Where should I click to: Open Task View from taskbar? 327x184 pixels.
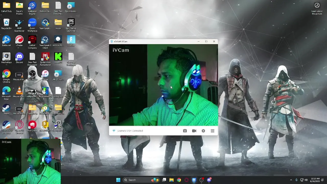[164, 180]
